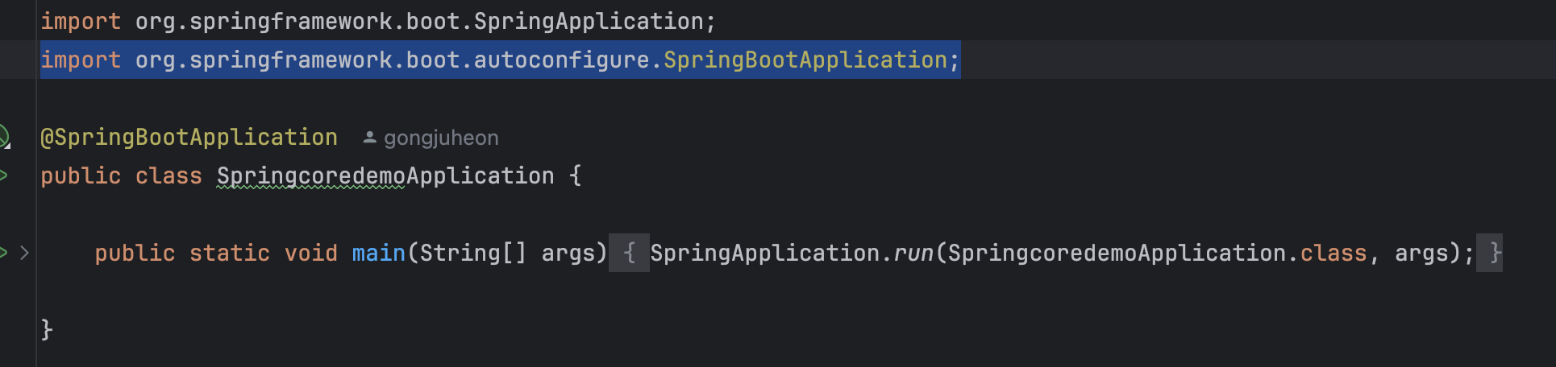Click the String[] parameter type
Viewport: 1556px width, 367px height.
(473, 253)
